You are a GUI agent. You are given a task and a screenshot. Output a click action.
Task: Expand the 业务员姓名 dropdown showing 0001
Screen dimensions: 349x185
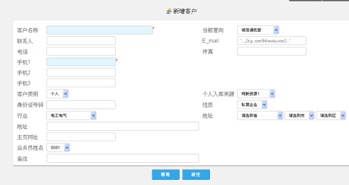pyautogui.click(x=58, y=148)
